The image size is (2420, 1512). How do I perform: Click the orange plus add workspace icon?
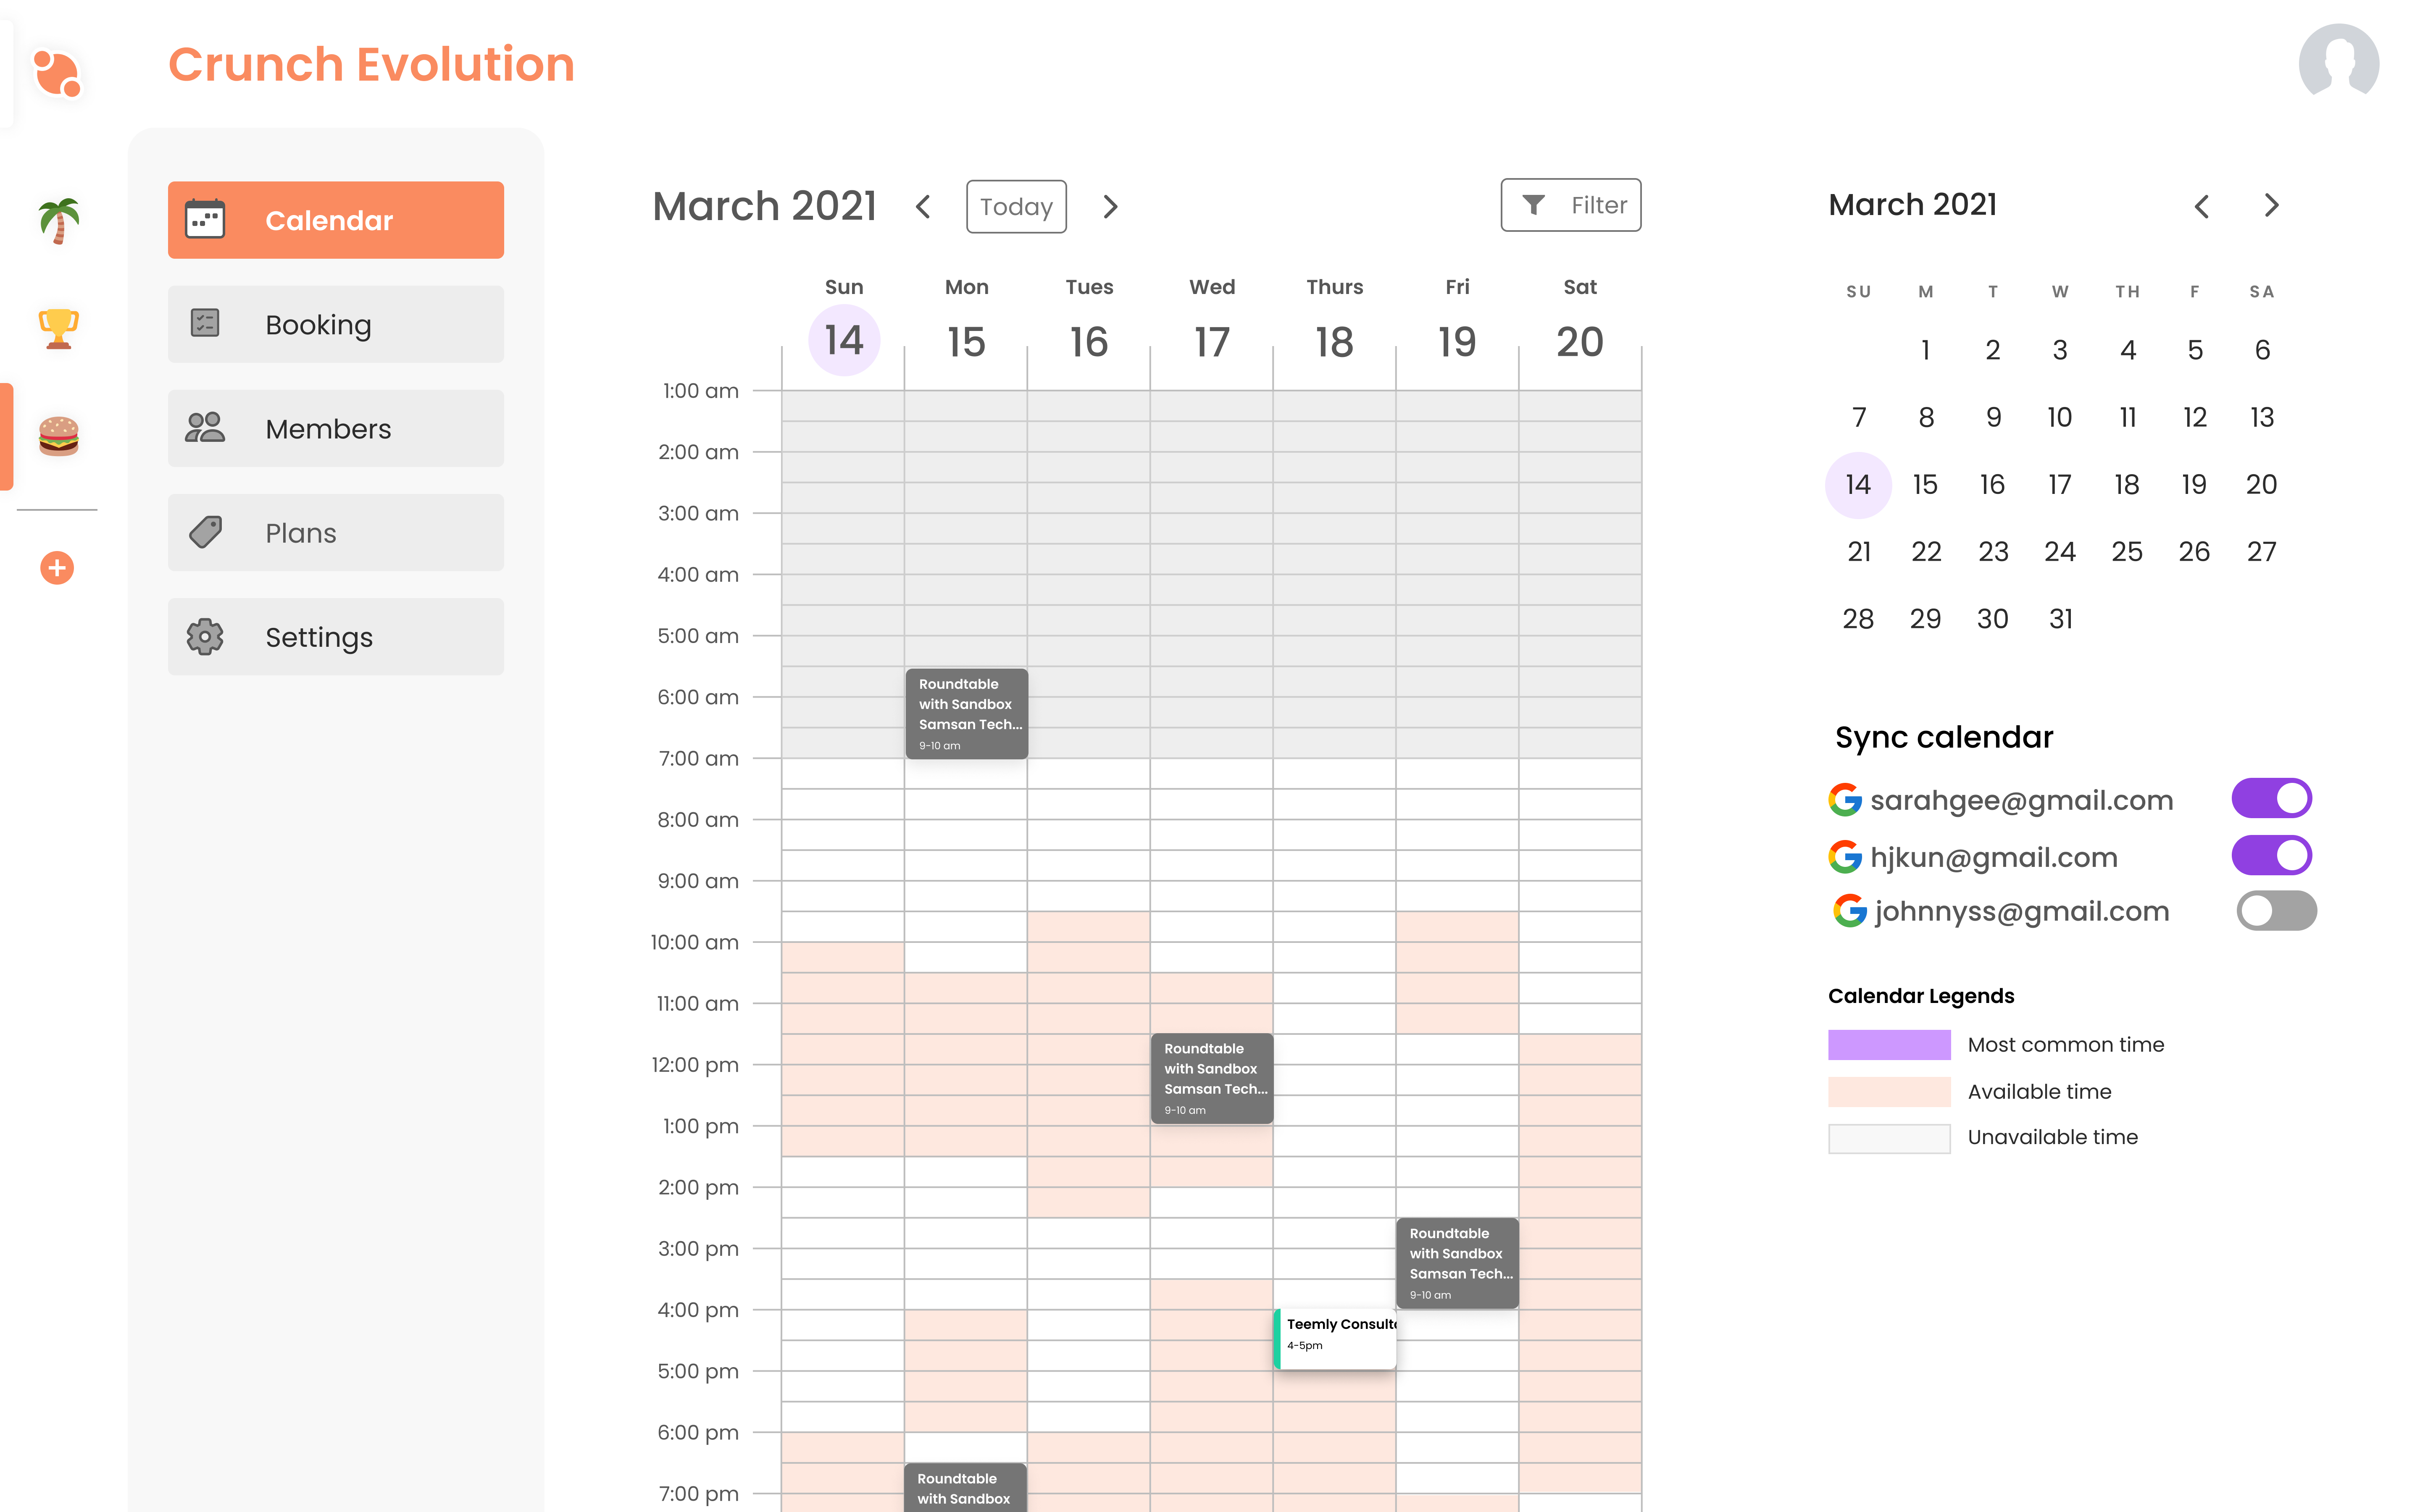[57, 568]
